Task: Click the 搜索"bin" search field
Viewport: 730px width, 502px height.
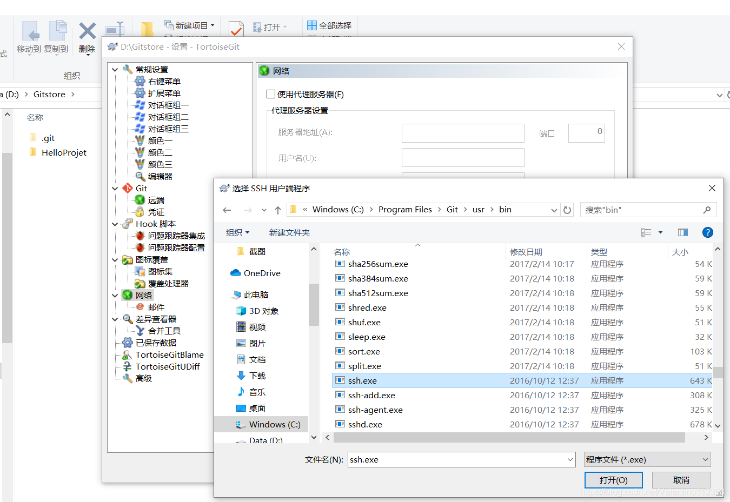Action: [x=648, y=210]
